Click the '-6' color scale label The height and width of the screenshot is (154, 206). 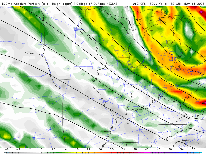7,149
